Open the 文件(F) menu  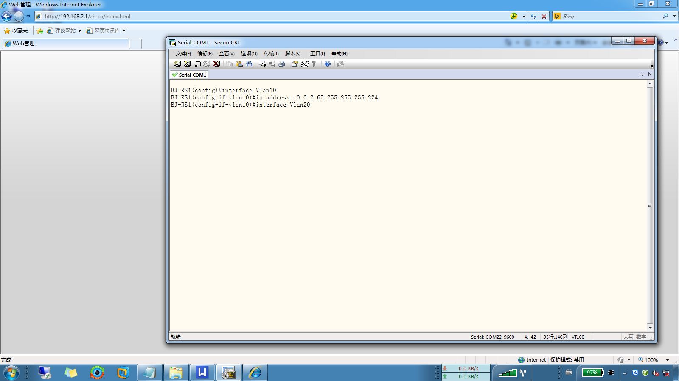183,54
